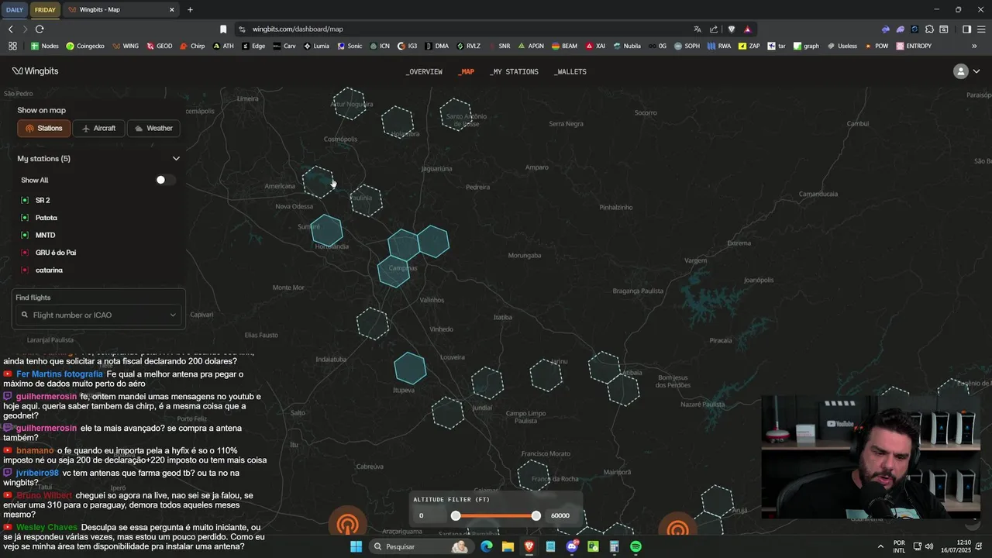
Task: Open the Coingecko bookmark
Action: [x=85, y=46]
